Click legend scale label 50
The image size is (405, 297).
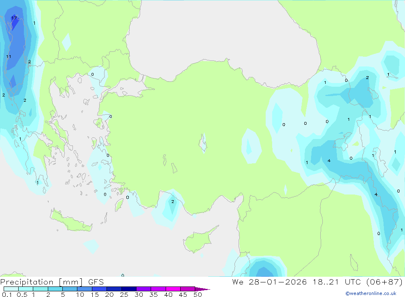point(198,295)
